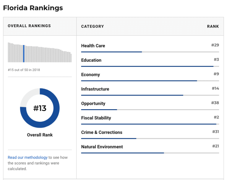Open the Fiscal Stability category
This screenshot has height=180, width=227.
pyautogui.click(x=96, y=118)
